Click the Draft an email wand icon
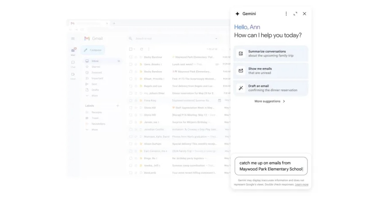 tap(241, 88)
